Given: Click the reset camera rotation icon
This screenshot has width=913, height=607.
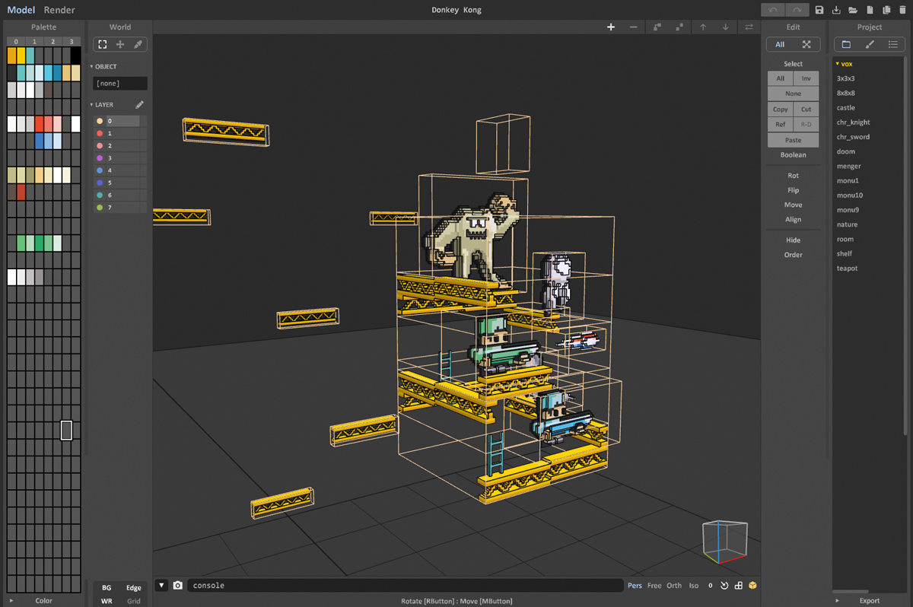Looking at the screenshot, I should pyautogui.click(x=724, y=586).
